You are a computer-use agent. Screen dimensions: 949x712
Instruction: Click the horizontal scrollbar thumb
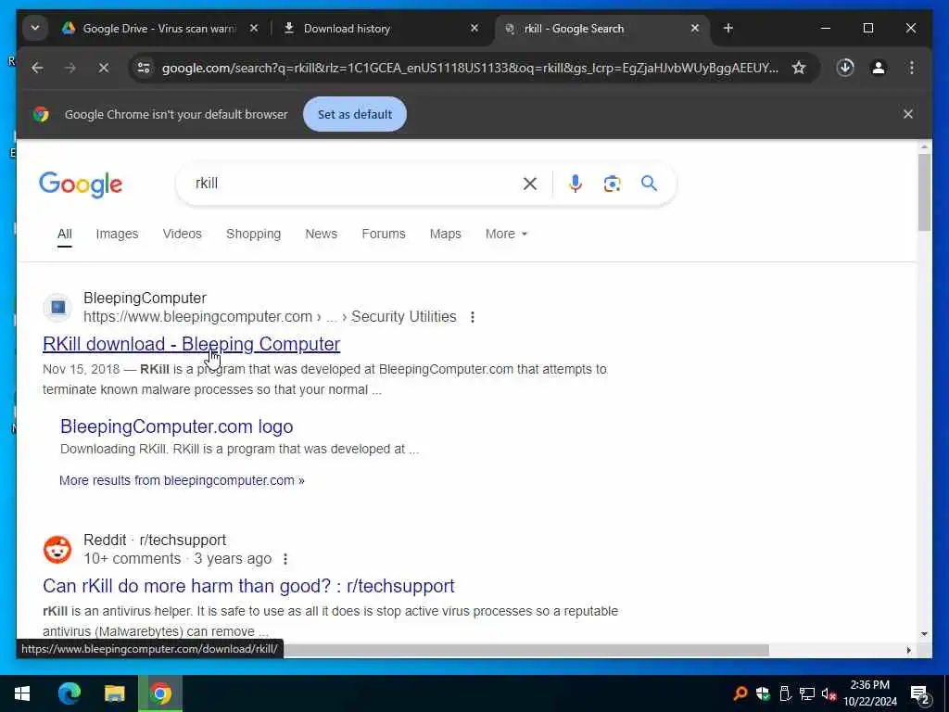click(x=526, y=650)
